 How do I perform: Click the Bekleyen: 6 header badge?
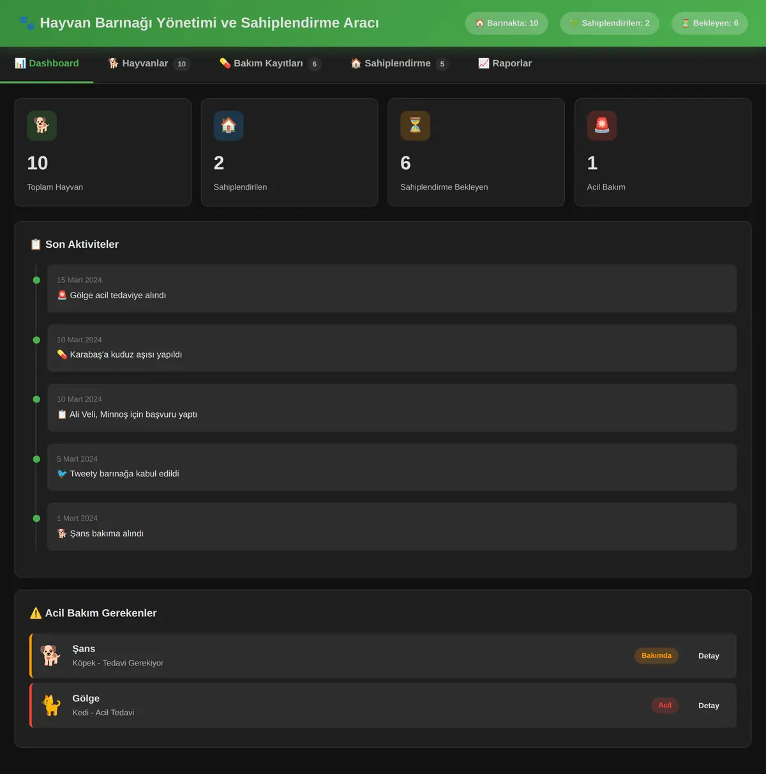point(710,23)
